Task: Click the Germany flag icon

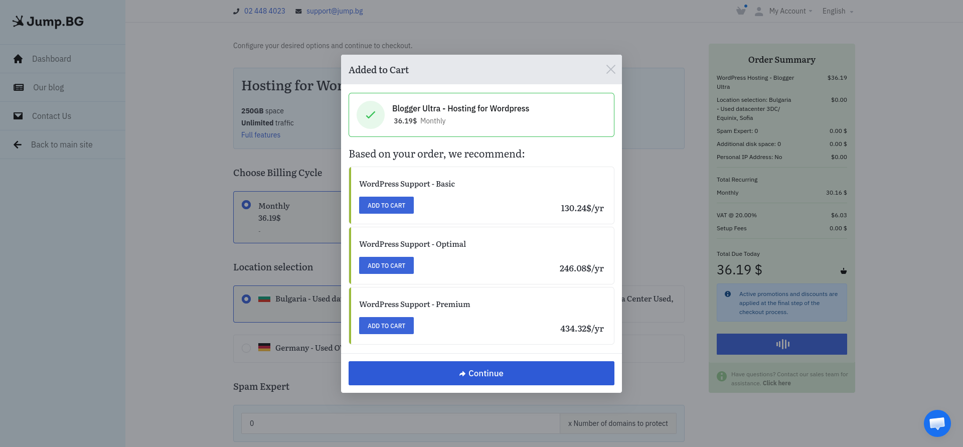Action: (264, 347)
